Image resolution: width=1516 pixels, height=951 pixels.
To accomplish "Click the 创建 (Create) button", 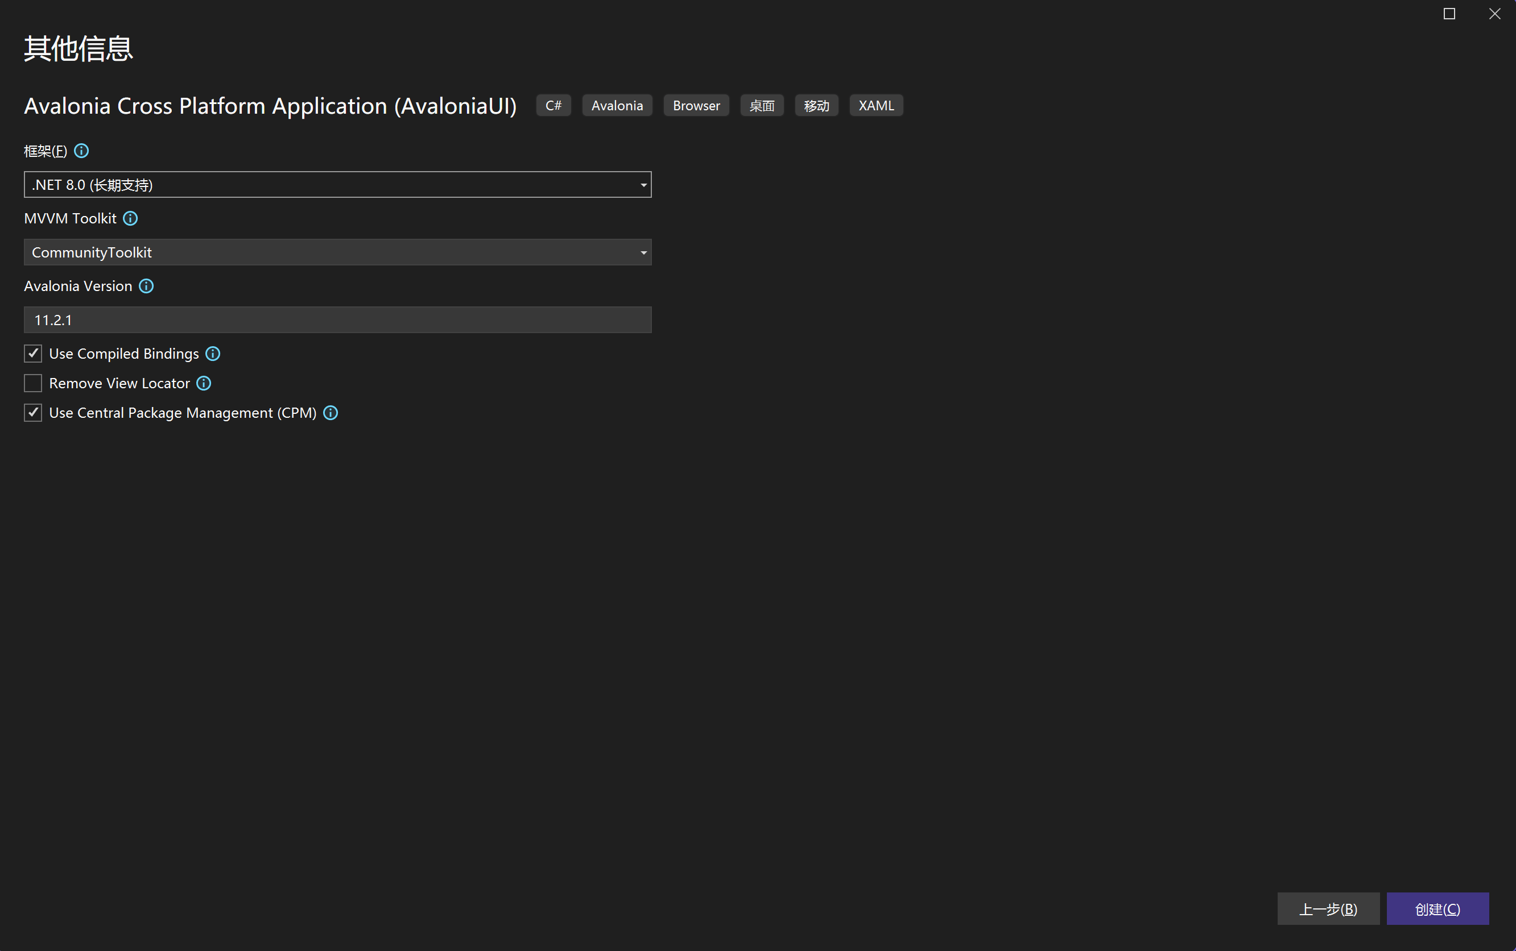I will click(1439, 908).
